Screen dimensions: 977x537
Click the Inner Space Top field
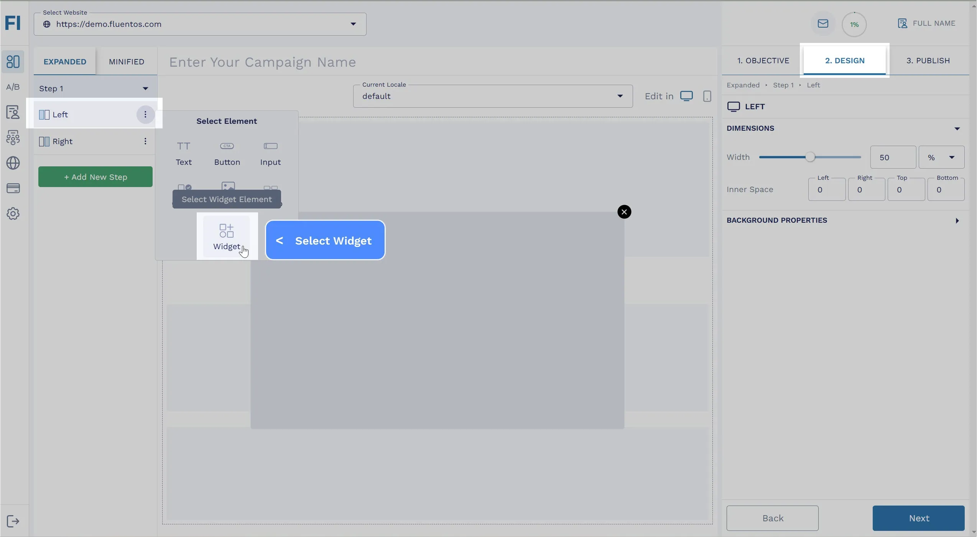coord(906,190)
